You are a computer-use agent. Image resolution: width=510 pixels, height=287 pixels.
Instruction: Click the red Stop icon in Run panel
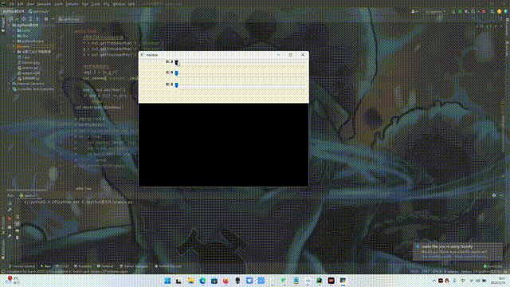tap(10, 218)
